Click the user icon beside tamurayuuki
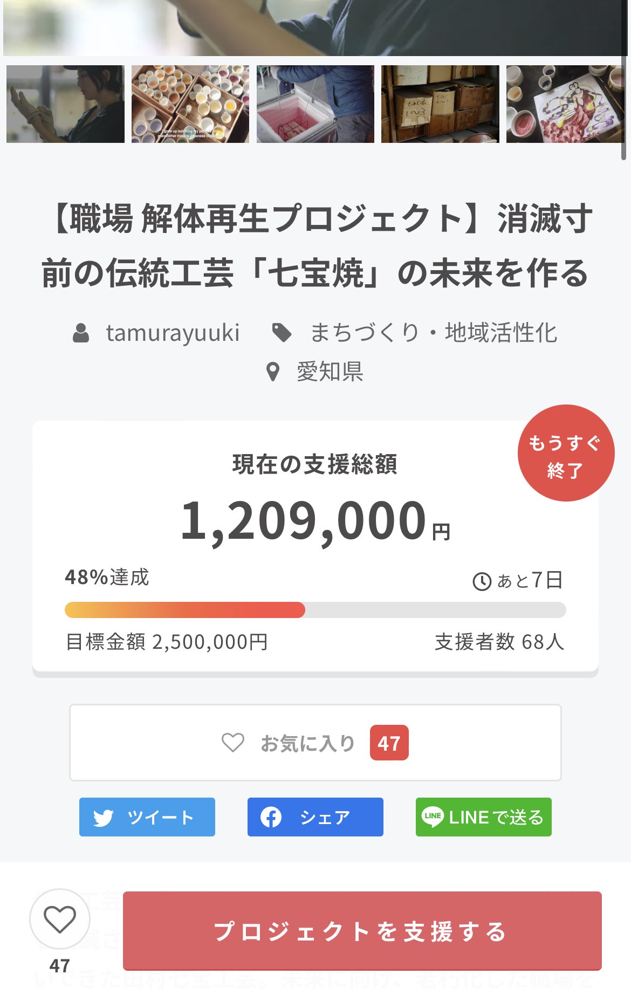The height and width of the screenshot is (995, 631). pos(81,333)
